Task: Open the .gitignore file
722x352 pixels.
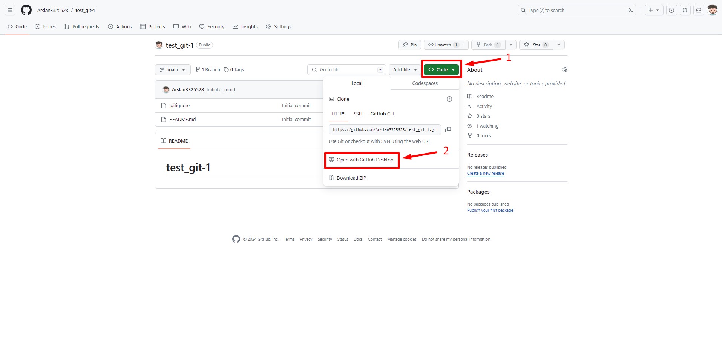Action: point(179,106)
